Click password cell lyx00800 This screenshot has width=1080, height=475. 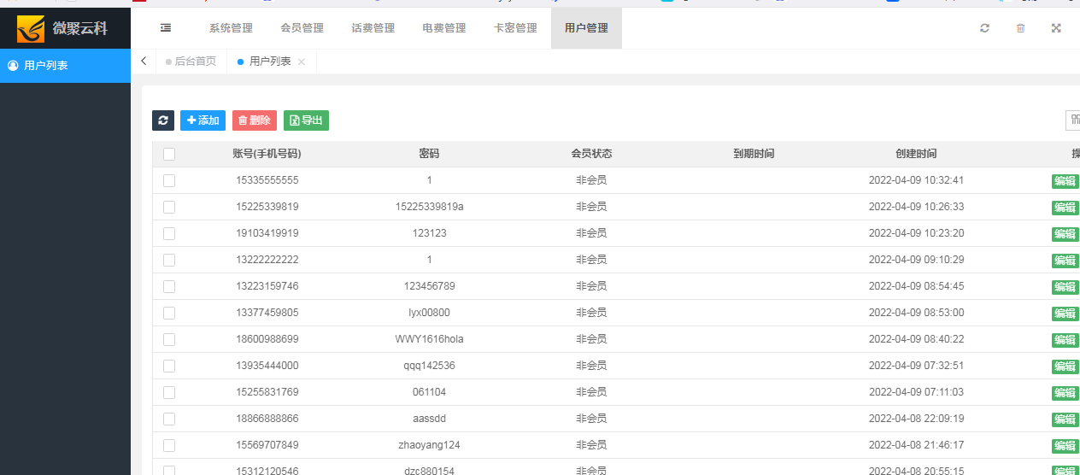click(x=429, y=313)
